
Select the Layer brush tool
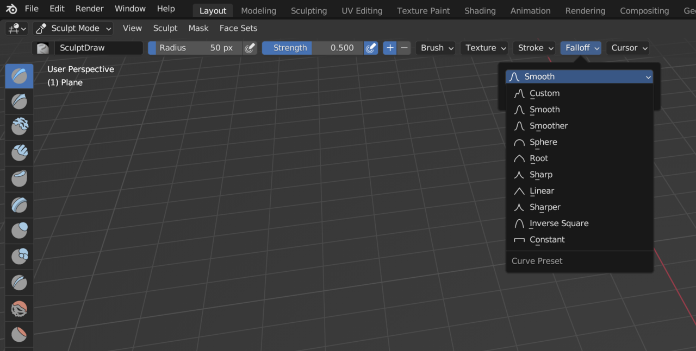coord(19,205)
